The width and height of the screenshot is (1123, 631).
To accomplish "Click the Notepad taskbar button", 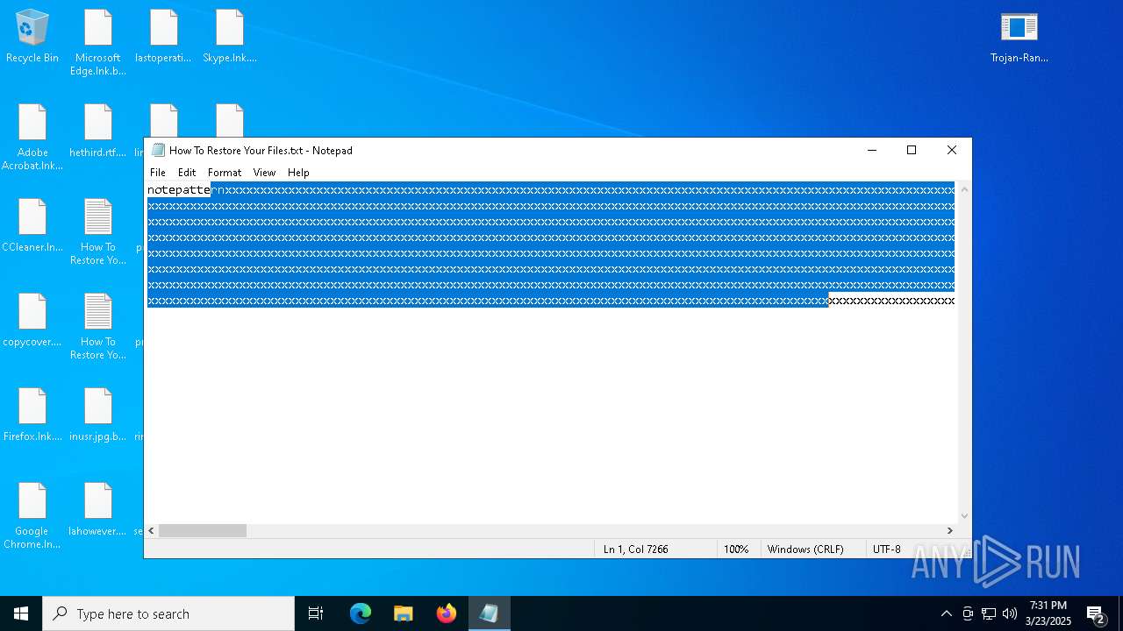I will click(x=489, y=613).
